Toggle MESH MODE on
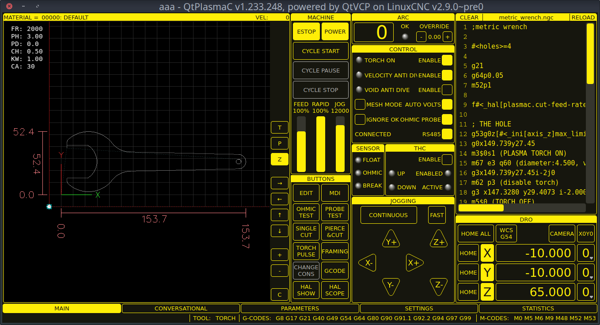This screenshot has height=325, width=600. click(360, 104)
